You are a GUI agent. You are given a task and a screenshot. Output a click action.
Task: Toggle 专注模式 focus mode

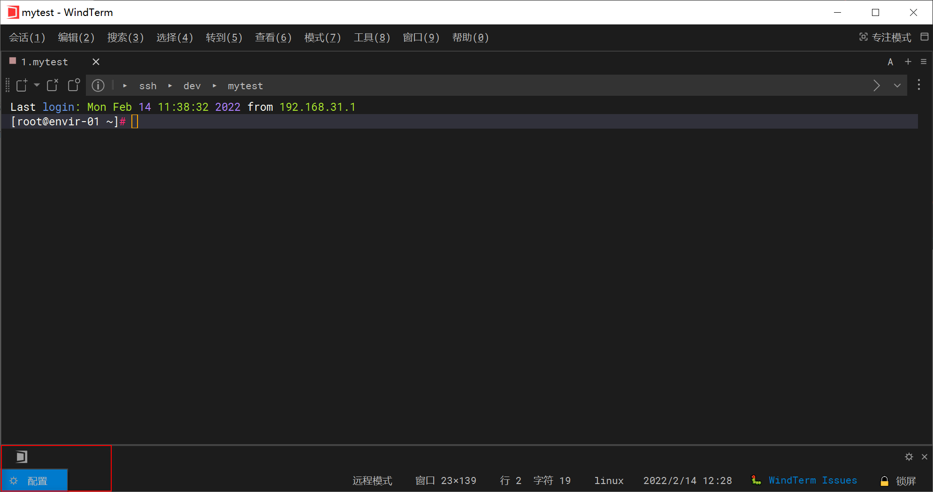pos(885,38)
